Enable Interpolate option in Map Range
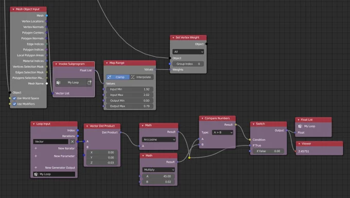The image size is (350, 198). pyautogui.click(x=142, y=77)
